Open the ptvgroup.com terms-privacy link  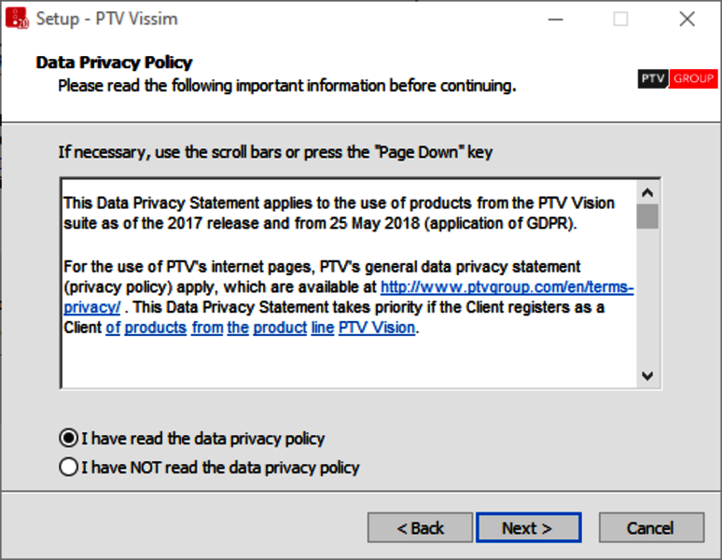click(x=507, y=287)
